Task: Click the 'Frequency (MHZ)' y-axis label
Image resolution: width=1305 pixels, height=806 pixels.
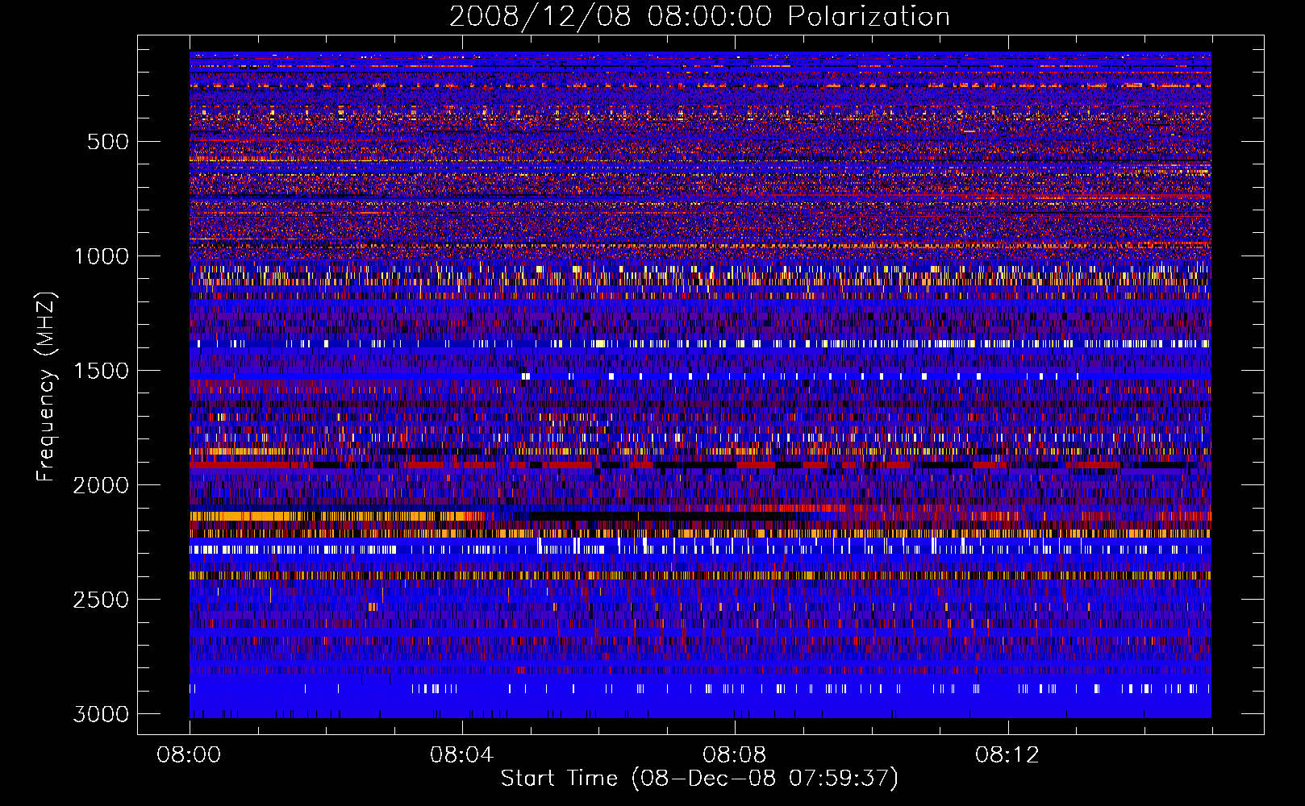Action: coord(47,387)
